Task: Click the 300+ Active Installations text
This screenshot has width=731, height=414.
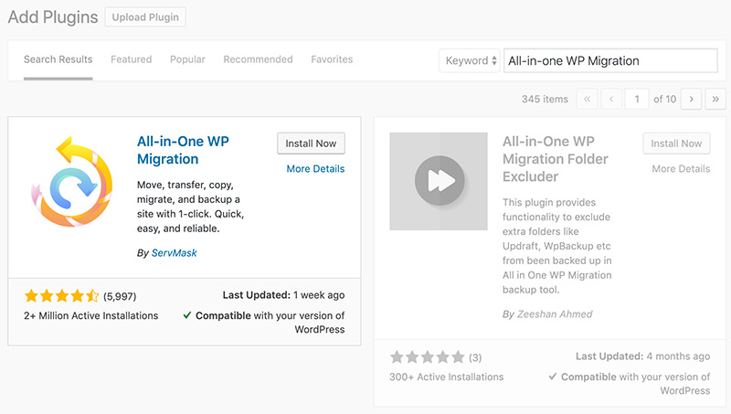Action: (x=447, y=377)
